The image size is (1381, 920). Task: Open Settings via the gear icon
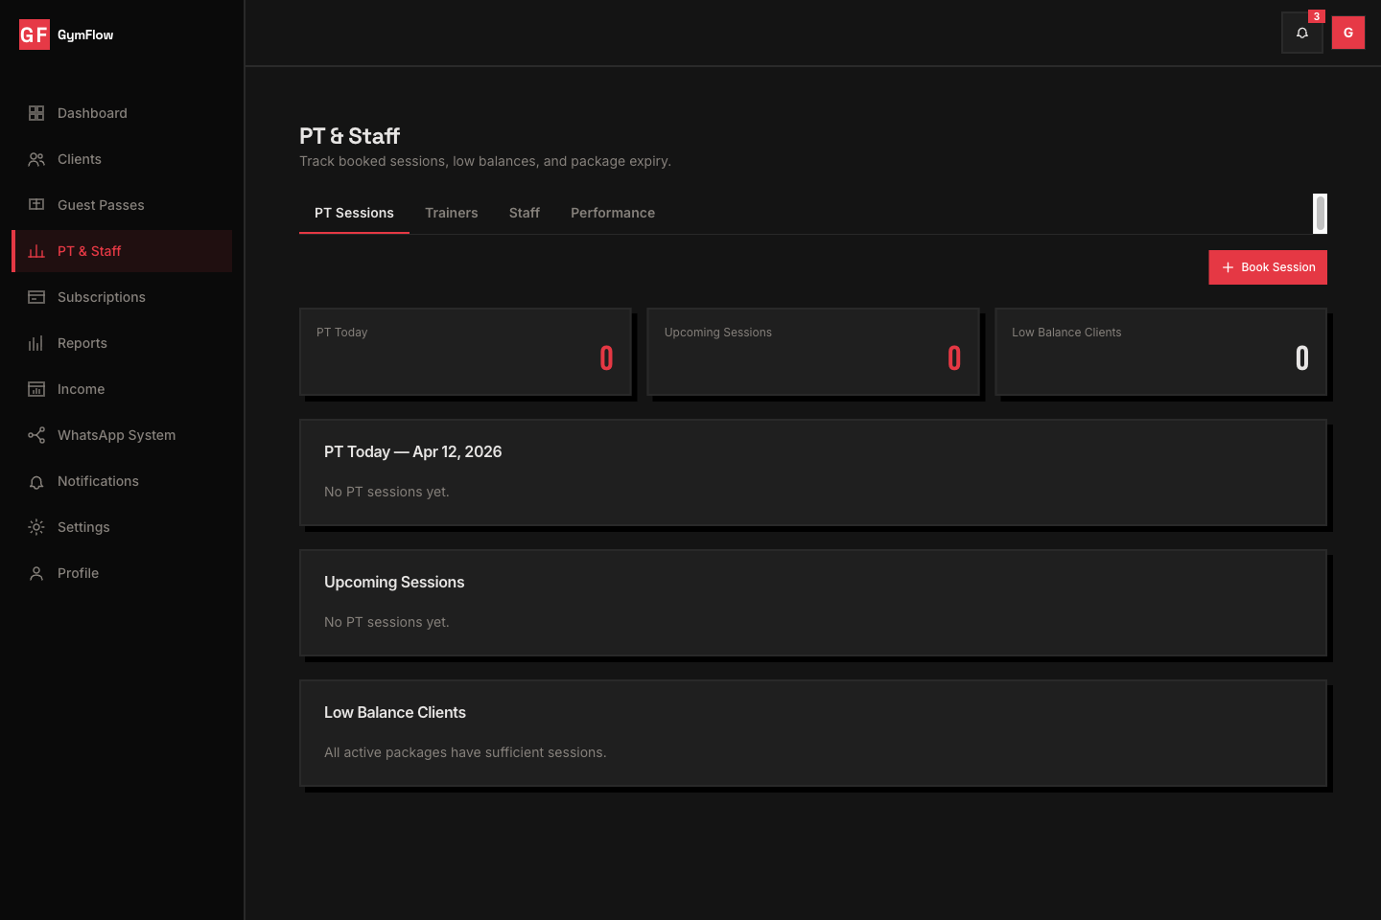[x=36, y=527]
